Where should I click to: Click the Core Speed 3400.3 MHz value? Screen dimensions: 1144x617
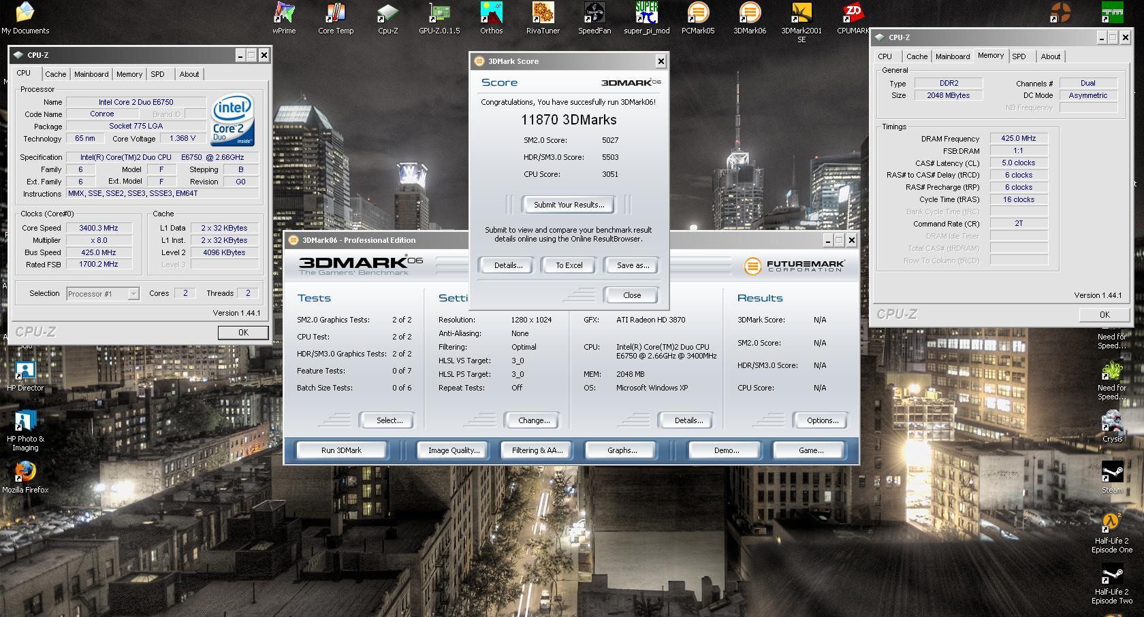(99, 228)
